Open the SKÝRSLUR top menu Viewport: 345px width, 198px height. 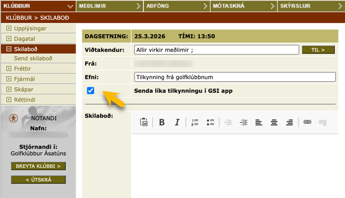click(x=311, y=6)
